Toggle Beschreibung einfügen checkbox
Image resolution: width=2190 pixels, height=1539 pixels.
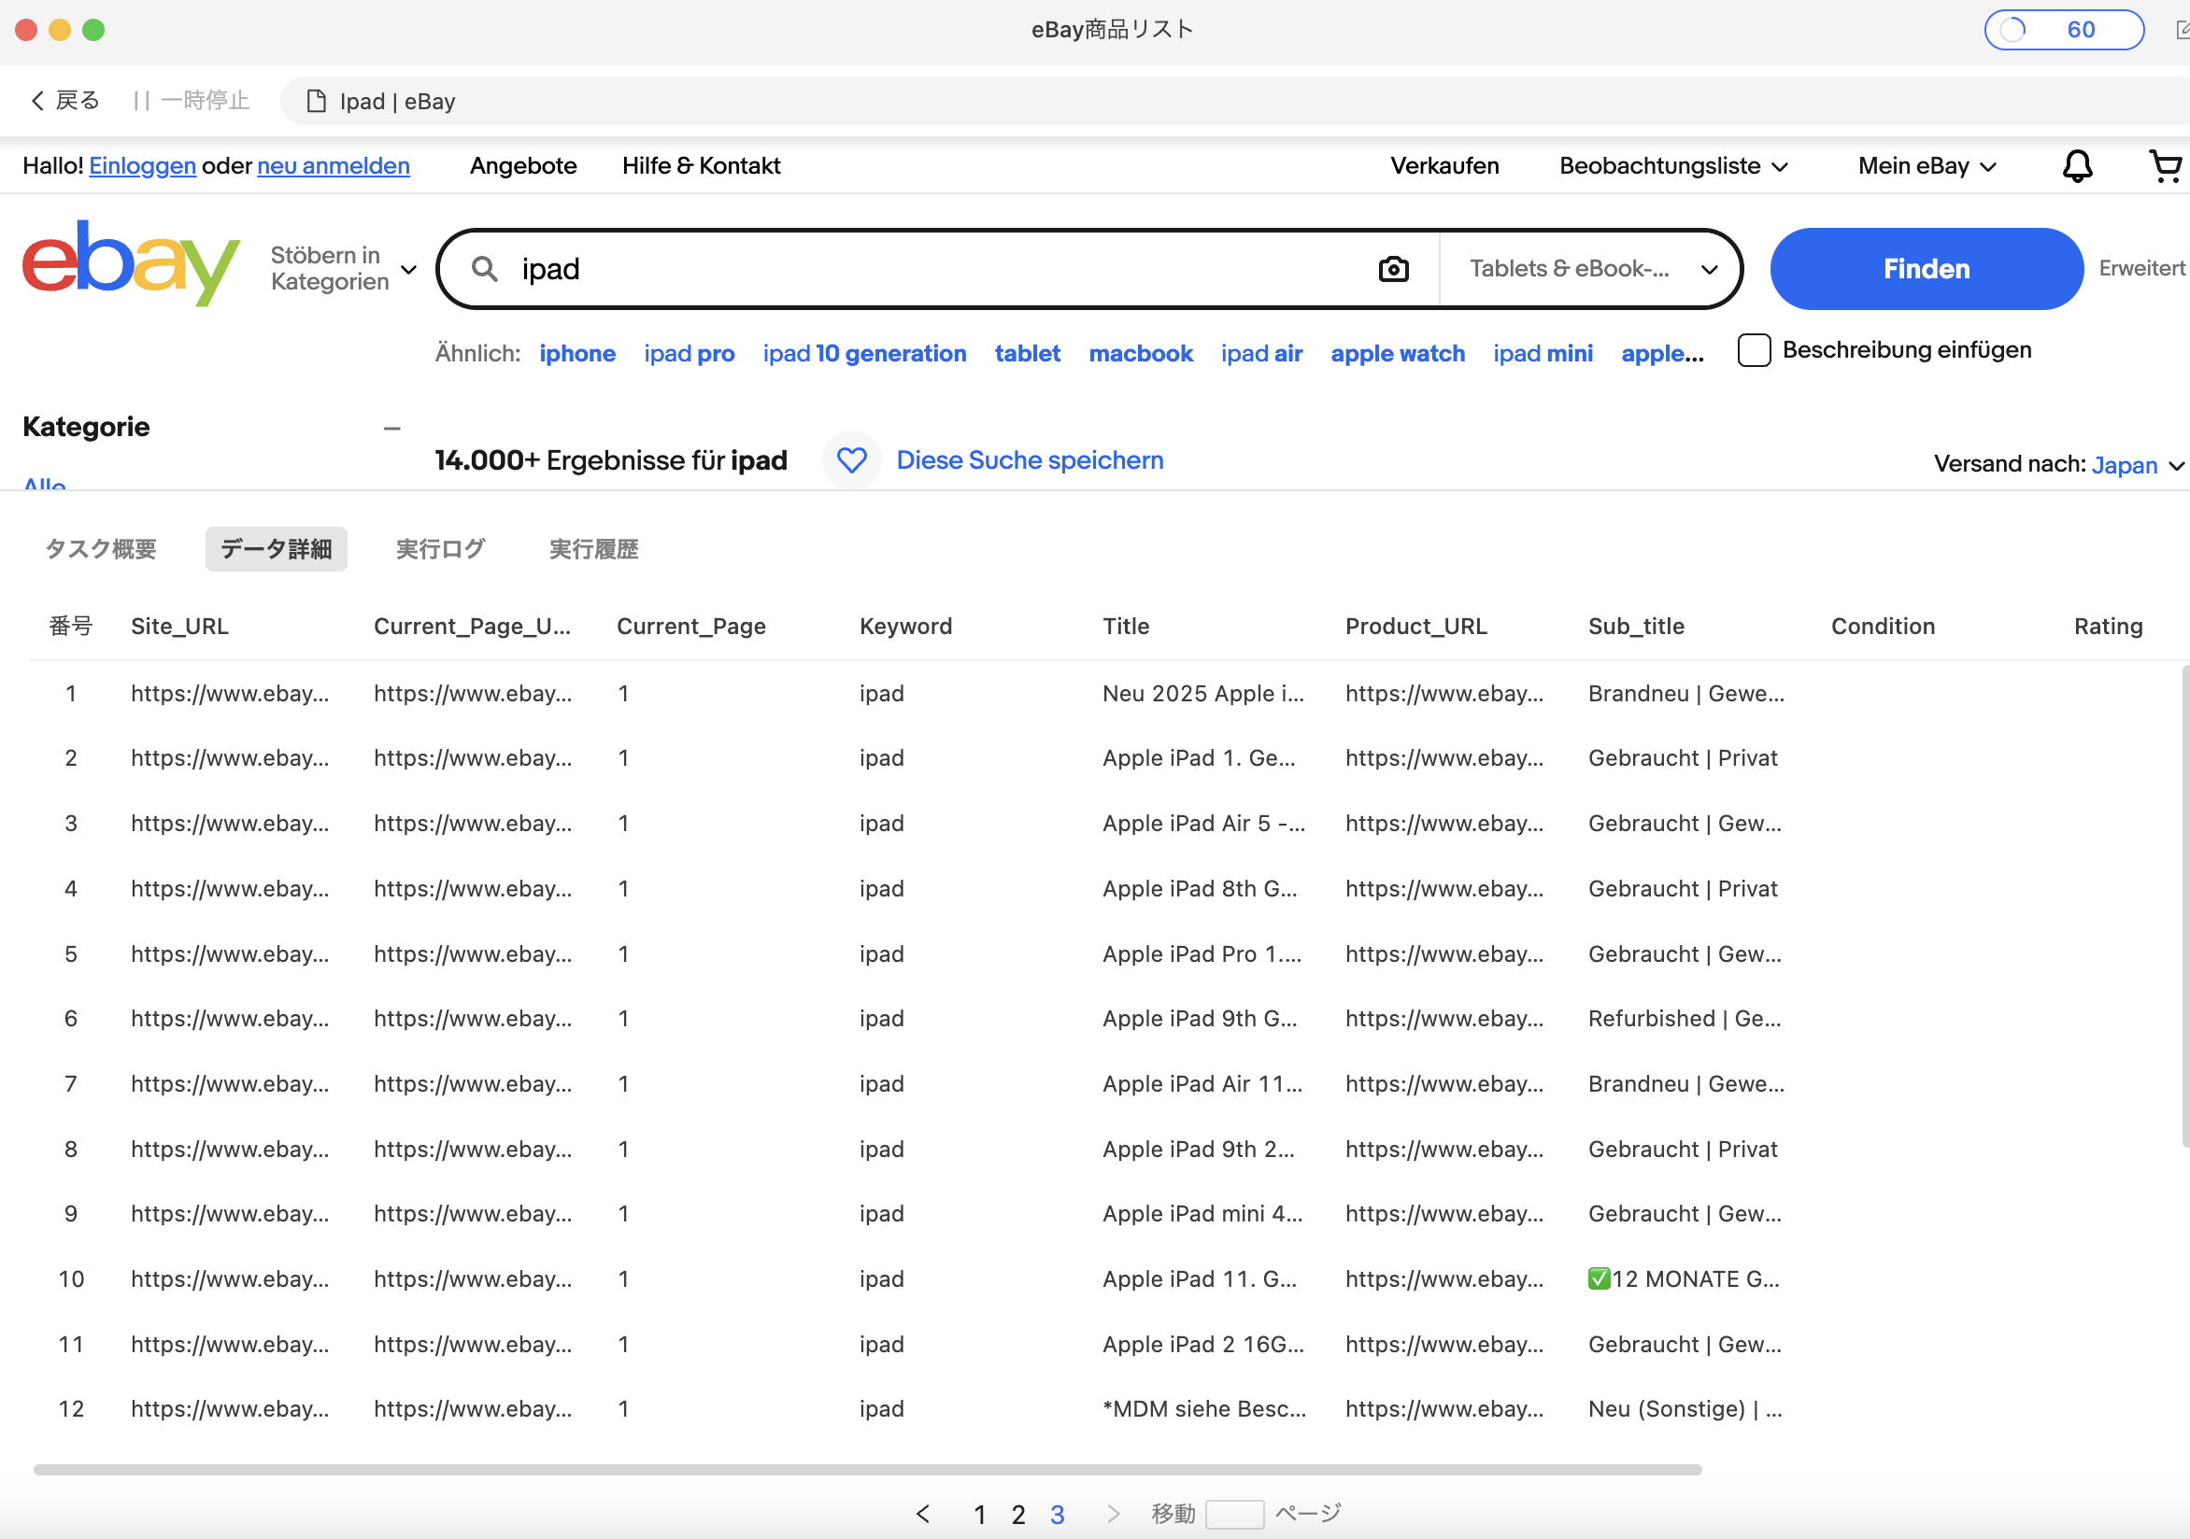click(x=1753, y=350)
